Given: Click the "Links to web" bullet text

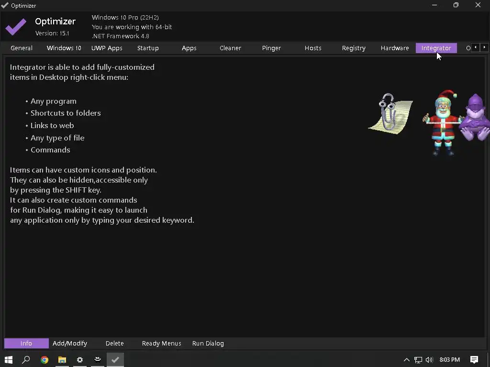Looking at the screenshot, I should click(x=52, y=126).
